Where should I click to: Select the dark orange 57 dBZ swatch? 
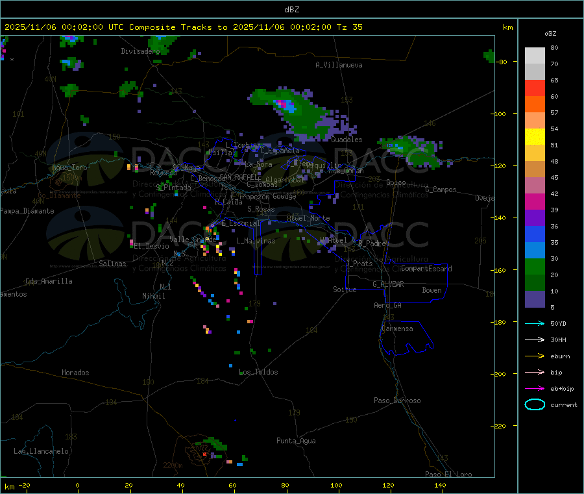tap(535, 105)
